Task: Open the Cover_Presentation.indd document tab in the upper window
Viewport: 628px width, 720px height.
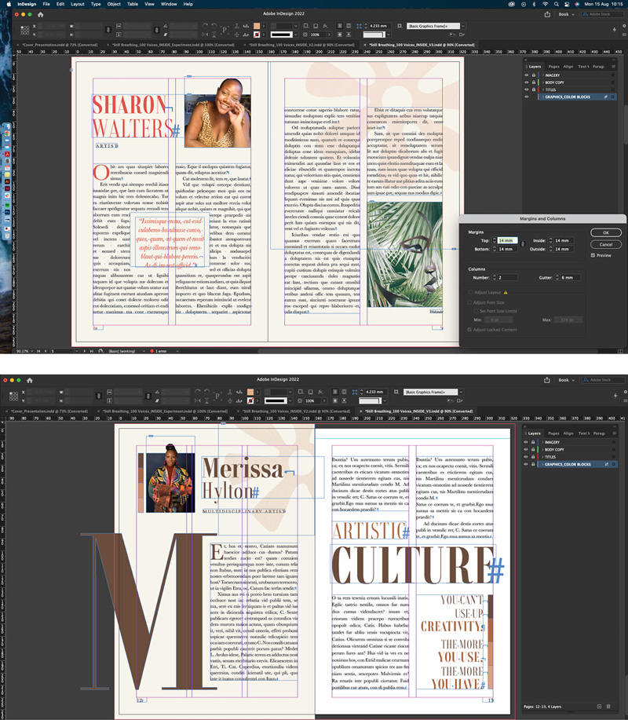Action: (x=60, y=45)
